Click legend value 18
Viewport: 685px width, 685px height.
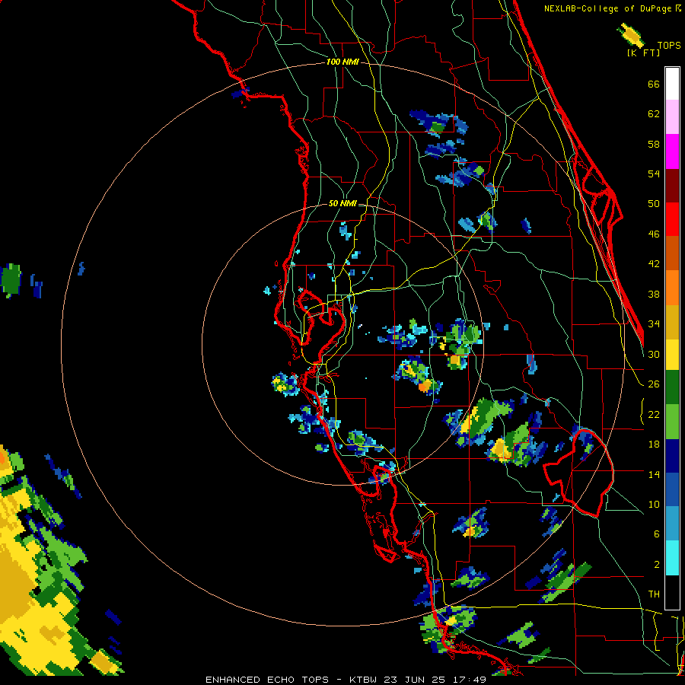click(x=654, y=444)
